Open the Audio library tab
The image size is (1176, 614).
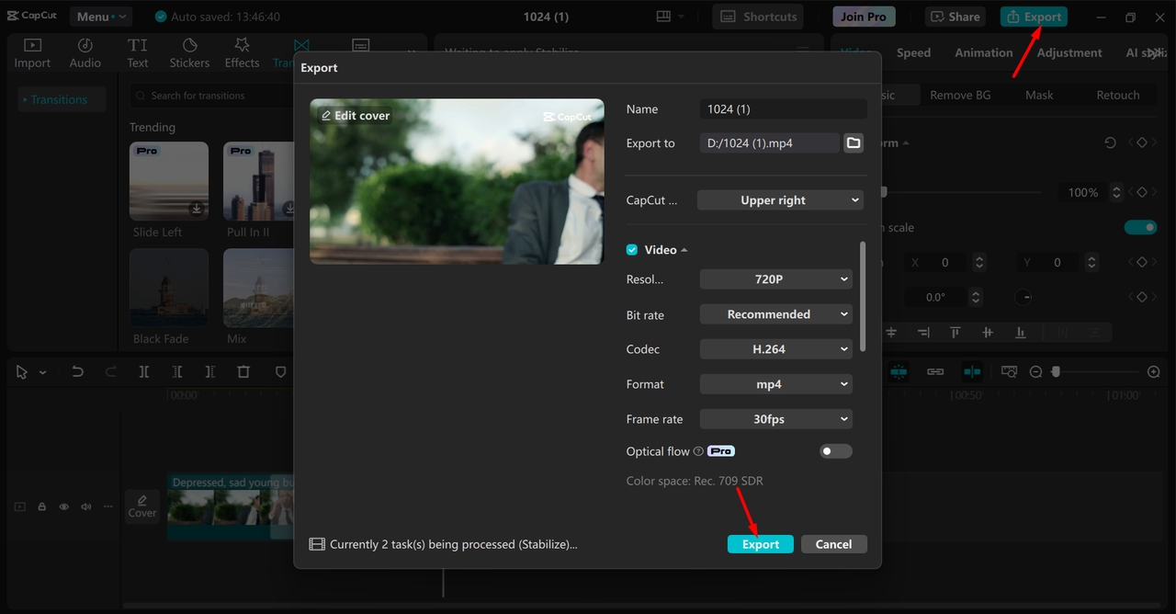pos(85,53)
